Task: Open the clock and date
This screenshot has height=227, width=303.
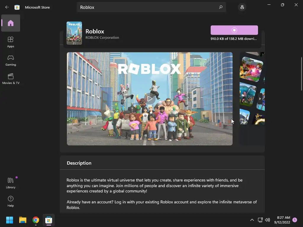Action: coord(282,220)
